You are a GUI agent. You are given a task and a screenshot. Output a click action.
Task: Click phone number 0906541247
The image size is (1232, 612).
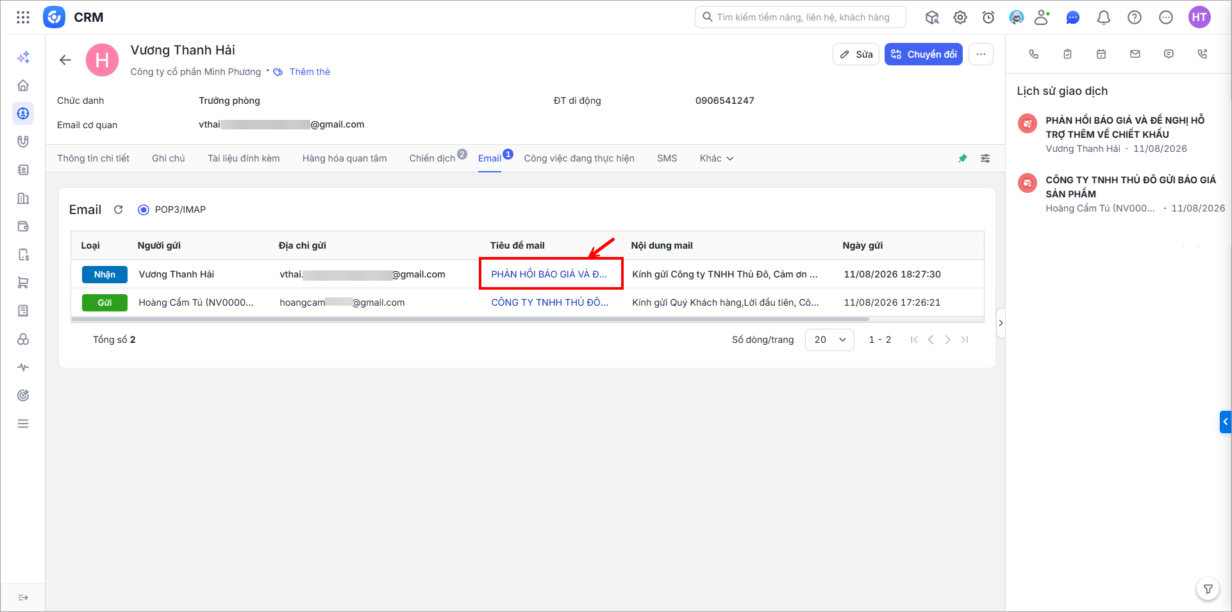click(724, 101)
